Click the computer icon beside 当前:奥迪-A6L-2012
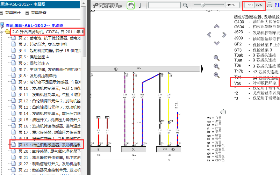 coord(2,25)
